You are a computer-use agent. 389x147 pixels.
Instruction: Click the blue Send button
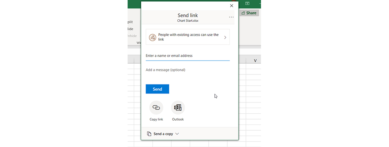pyautogui.click(x=157, y=89)
